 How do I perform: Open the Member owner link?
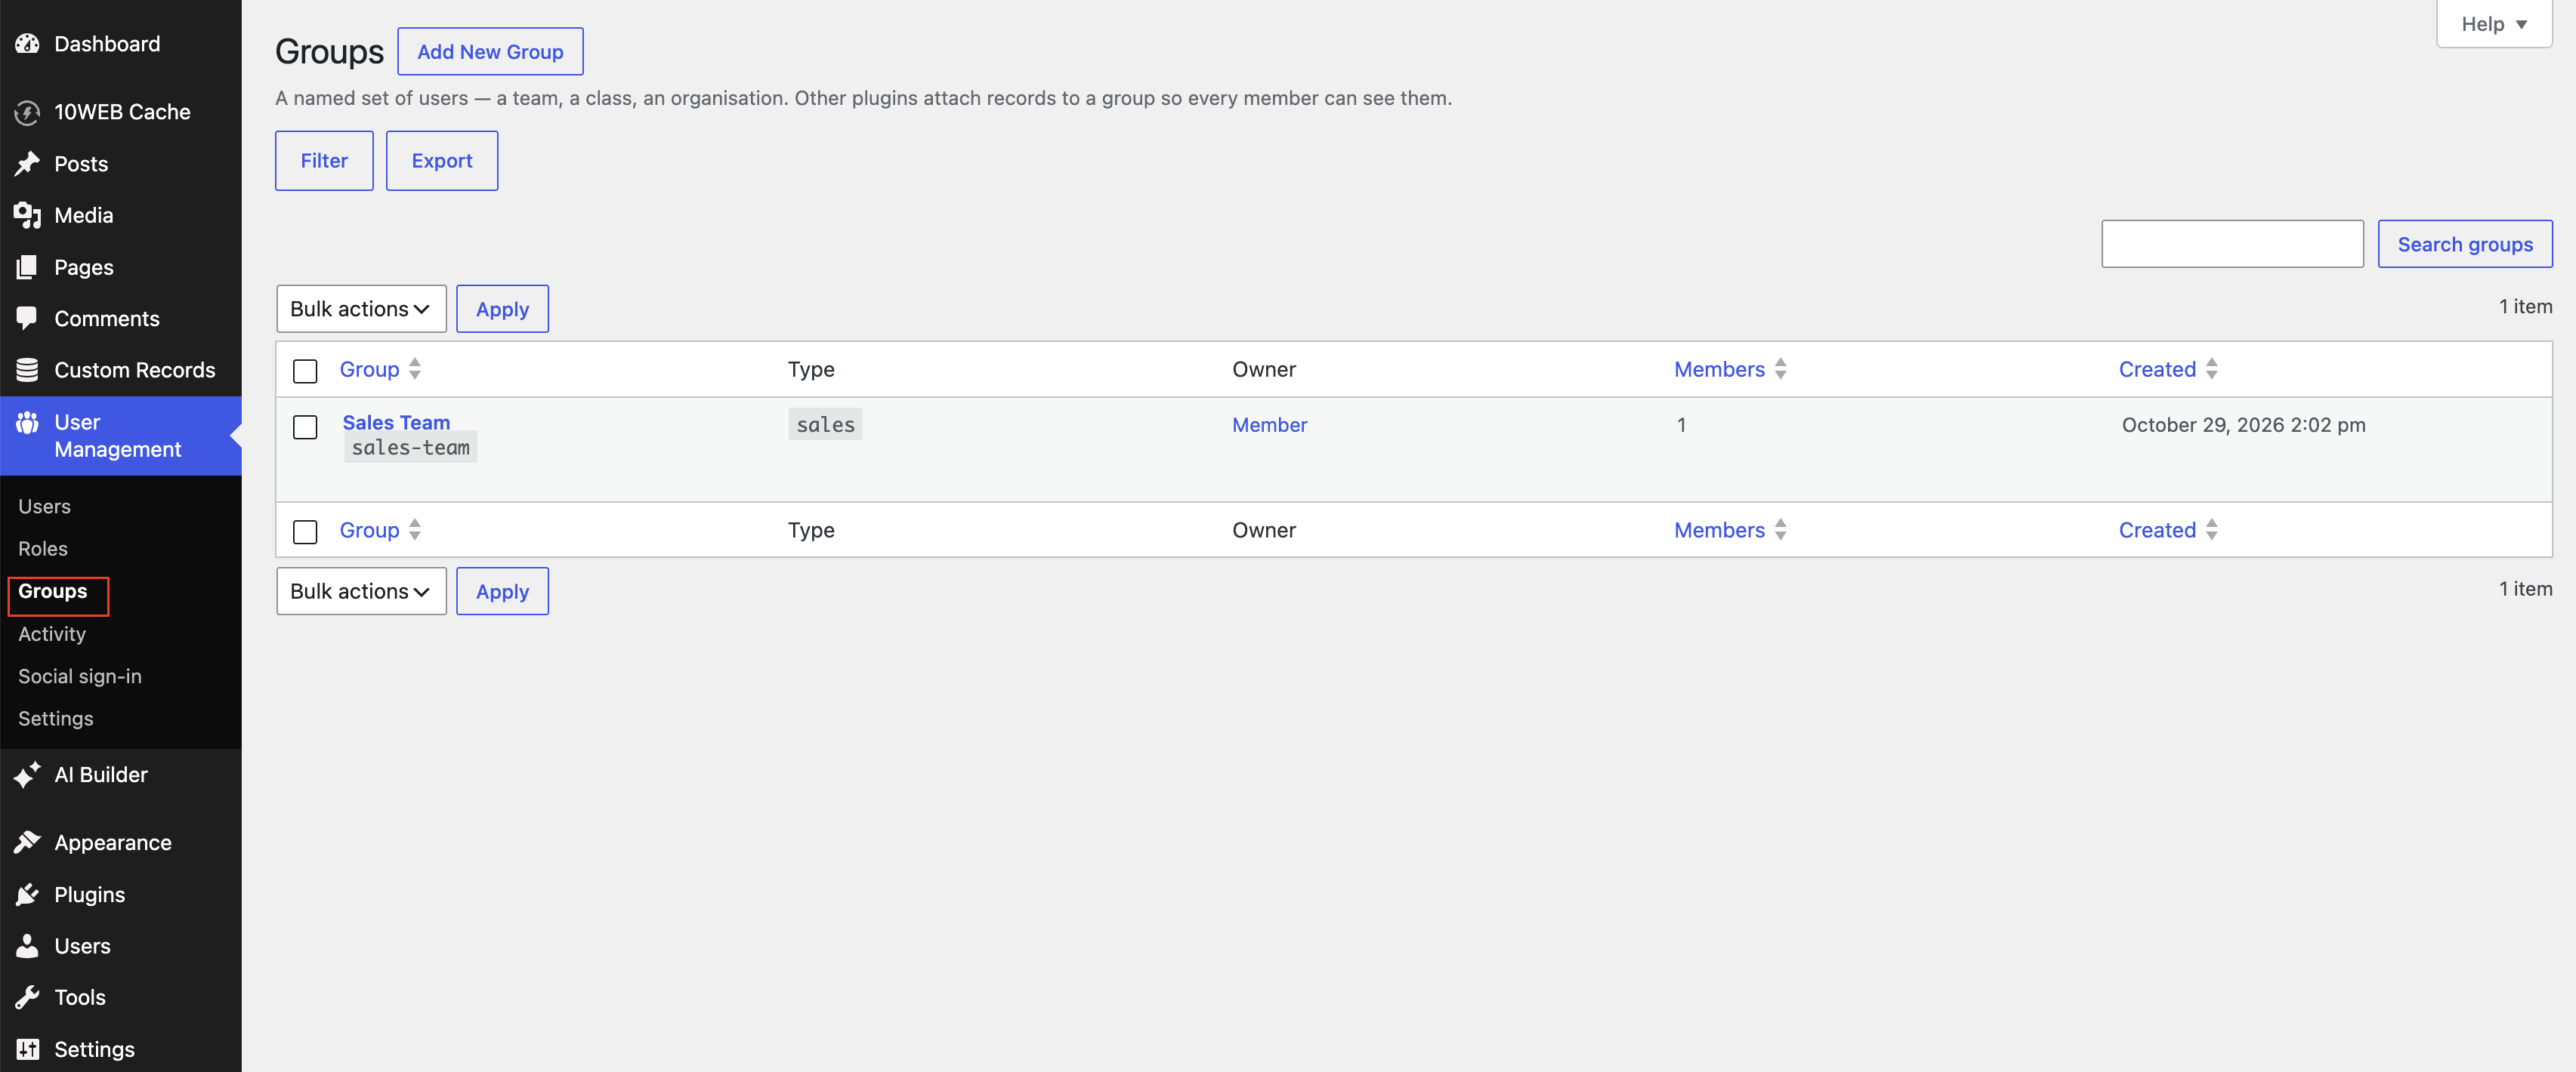click(1269, 424)
